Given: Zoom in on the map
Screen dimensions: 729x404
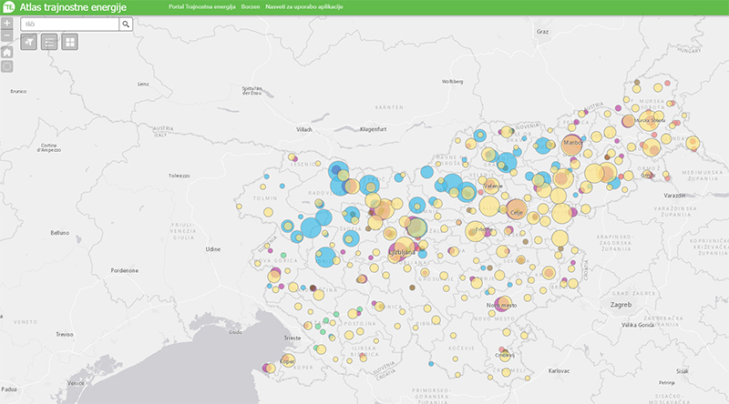Looking at the screenshot, I should click(6, 24).
